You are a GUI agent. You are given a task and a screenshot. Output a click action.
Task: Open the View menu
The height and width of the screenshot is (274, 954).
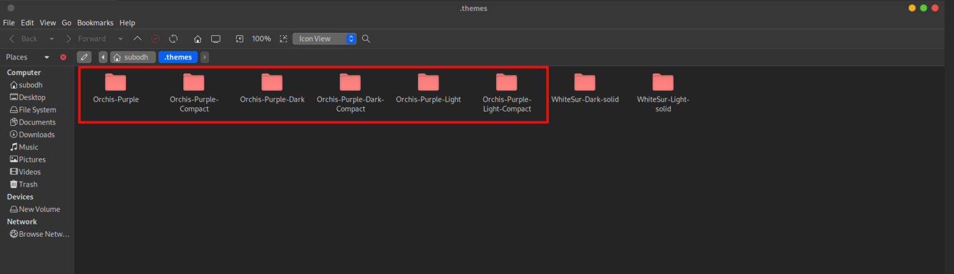(x=48, y=22)
